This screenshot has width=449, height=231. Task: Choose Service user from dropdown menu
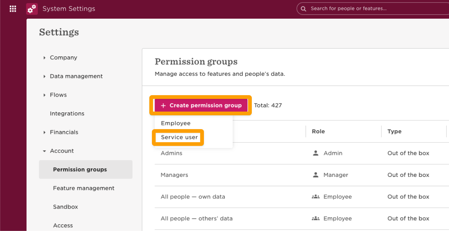pyautogui.click(x=179, y=137)
